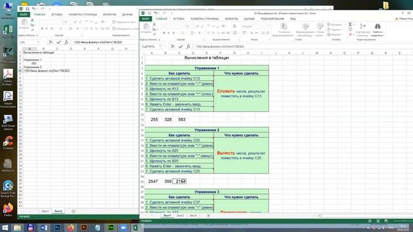The image size is (413, 232).
Task: Click Paste icon in back Excel window ribbon
Action: (24, 23)
